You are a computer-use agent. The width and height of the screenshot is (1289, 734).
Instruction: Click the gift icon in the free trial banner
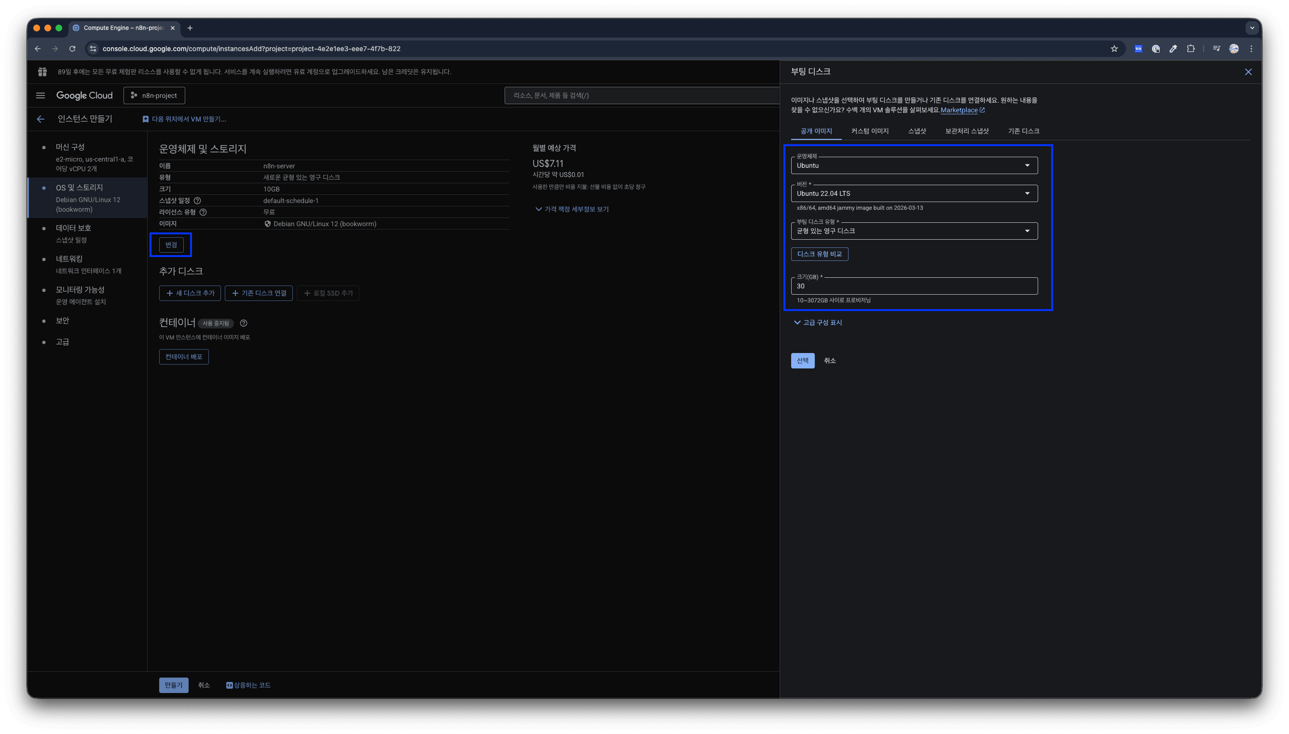click(42, 72)
